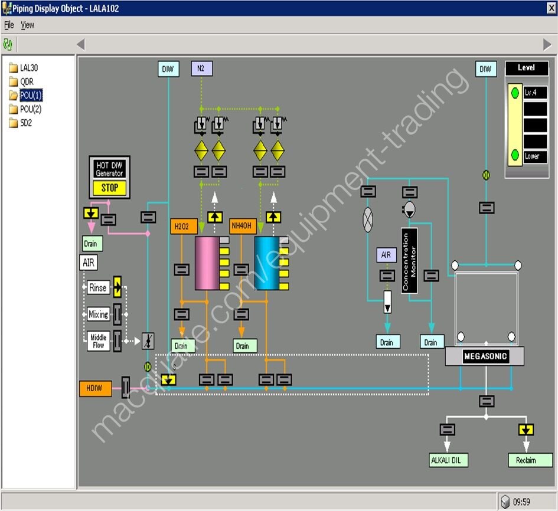Click the N2 supply box

(202, 68)
